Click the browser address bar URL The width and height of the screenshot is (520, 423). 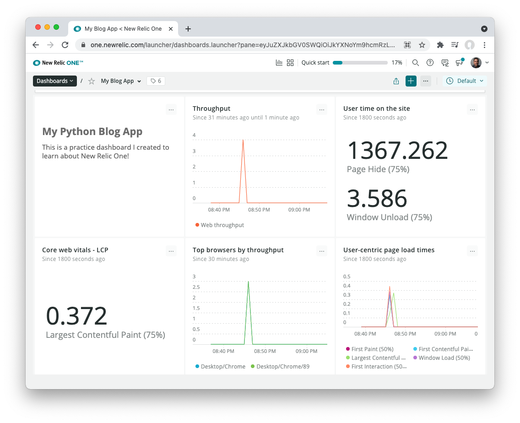242,45
